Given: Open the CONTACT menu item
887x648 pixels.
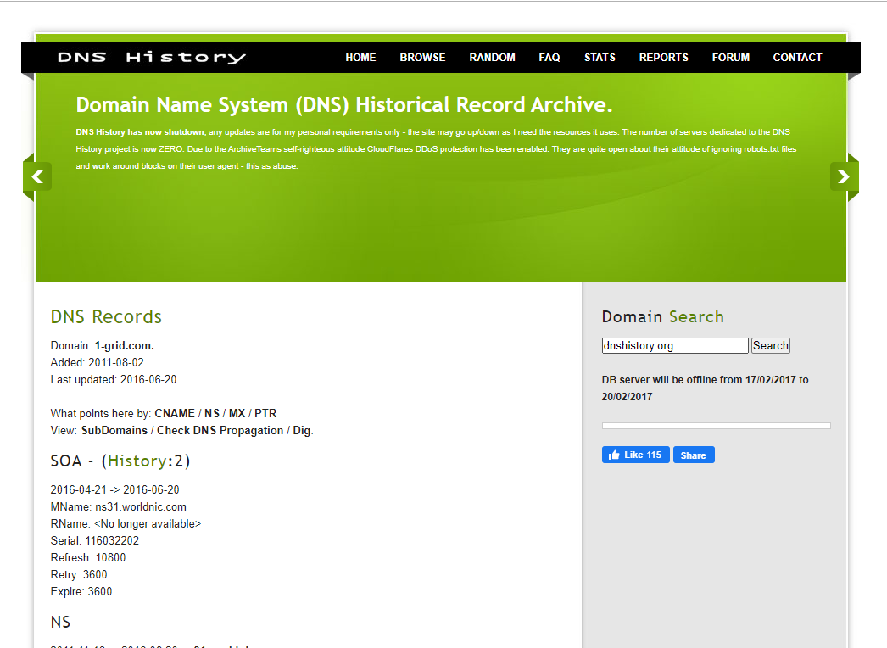Looking at the screenshot, I should (x=798, y=57).
